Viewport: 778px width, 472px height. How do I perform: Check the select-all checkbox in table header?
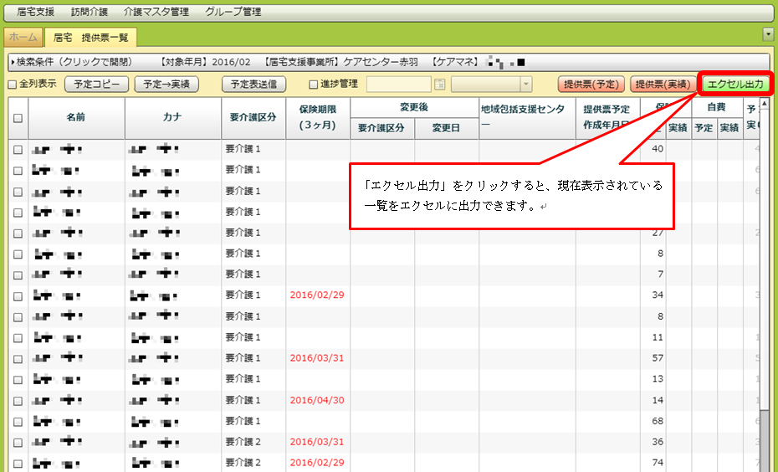point(18,118)
